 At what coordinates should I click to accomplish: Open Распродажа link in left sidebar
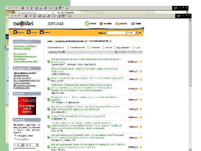click(x=20, y=59)
